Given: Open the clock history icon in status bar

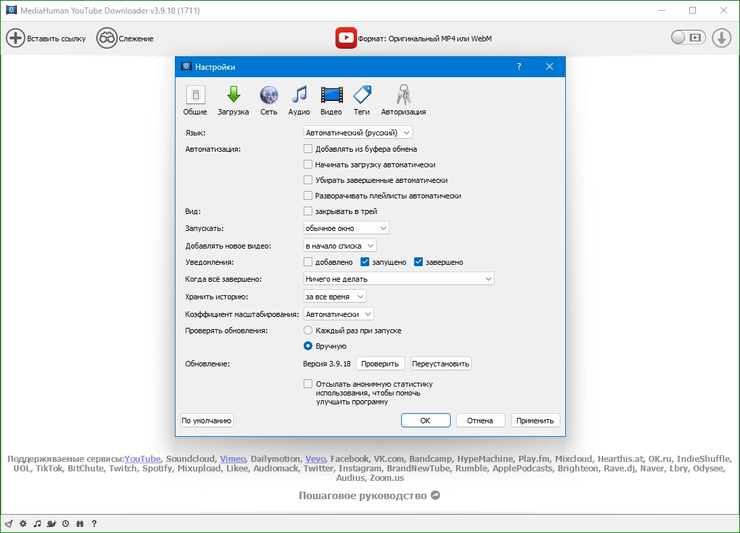Looking at the screenshot, I should [66, 524].
